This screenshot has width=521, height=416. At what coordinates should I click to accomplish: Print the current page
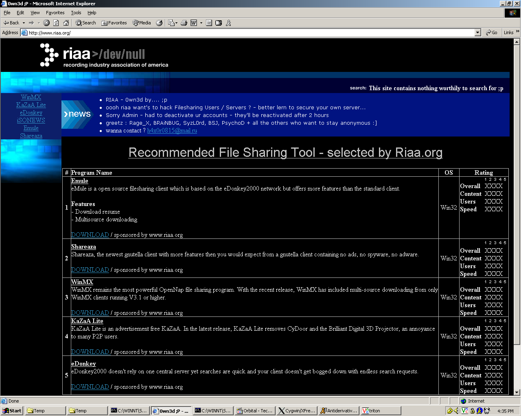coord(184,23)
